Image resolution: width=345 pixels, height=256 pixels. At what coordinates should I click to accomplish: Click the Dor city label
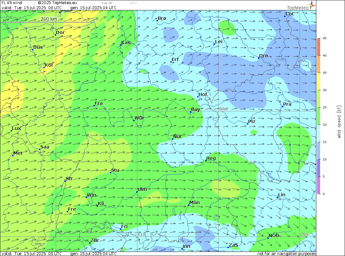click(x=60, y=32)
